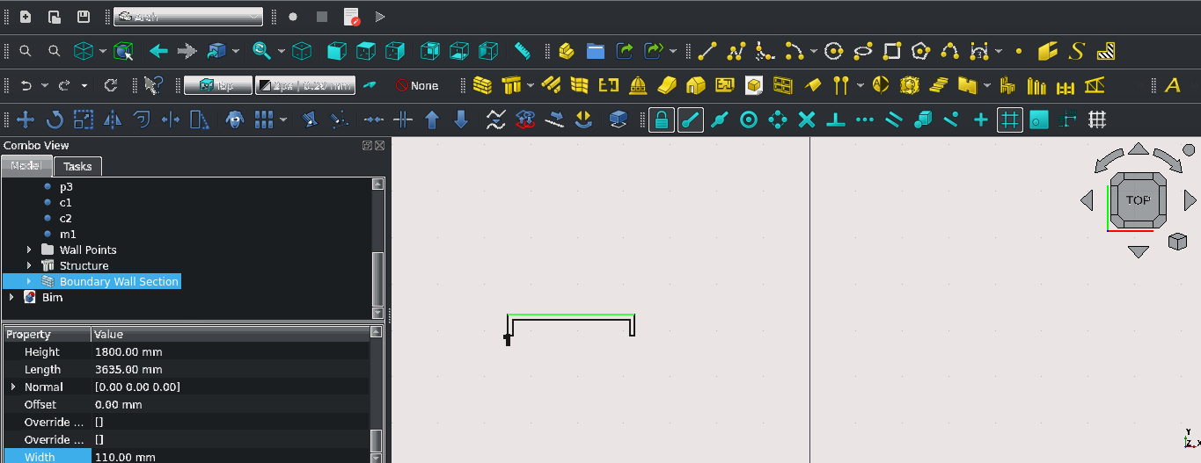Click the Draft Text tool
The width and height of the screenshot is (1201, 463).
[x=1172, y=85]
